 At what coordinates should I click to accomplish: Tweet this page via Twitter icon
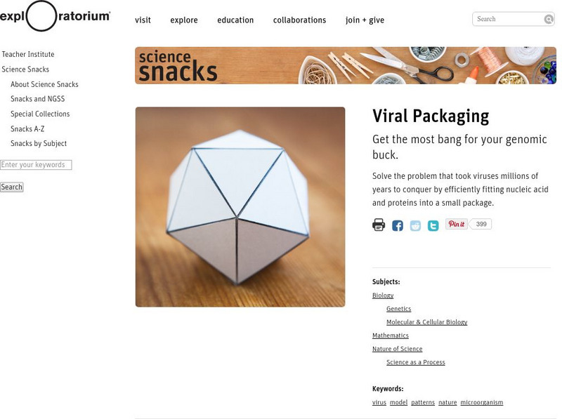(x=433, y=225)
